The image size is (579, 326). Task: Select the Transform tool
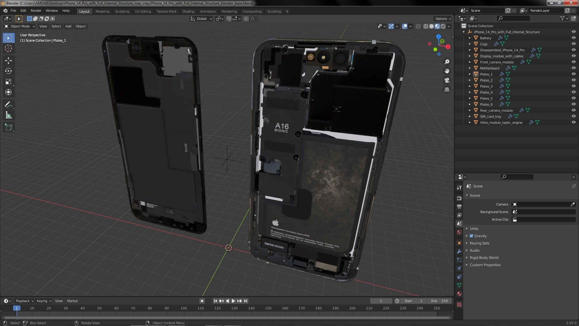point(8,92)
